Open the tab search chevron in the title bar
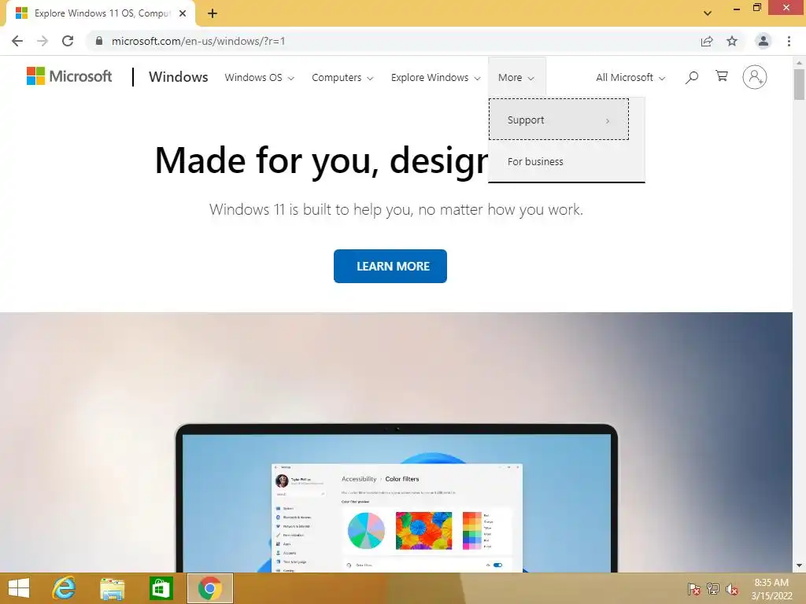 [708, 13]
